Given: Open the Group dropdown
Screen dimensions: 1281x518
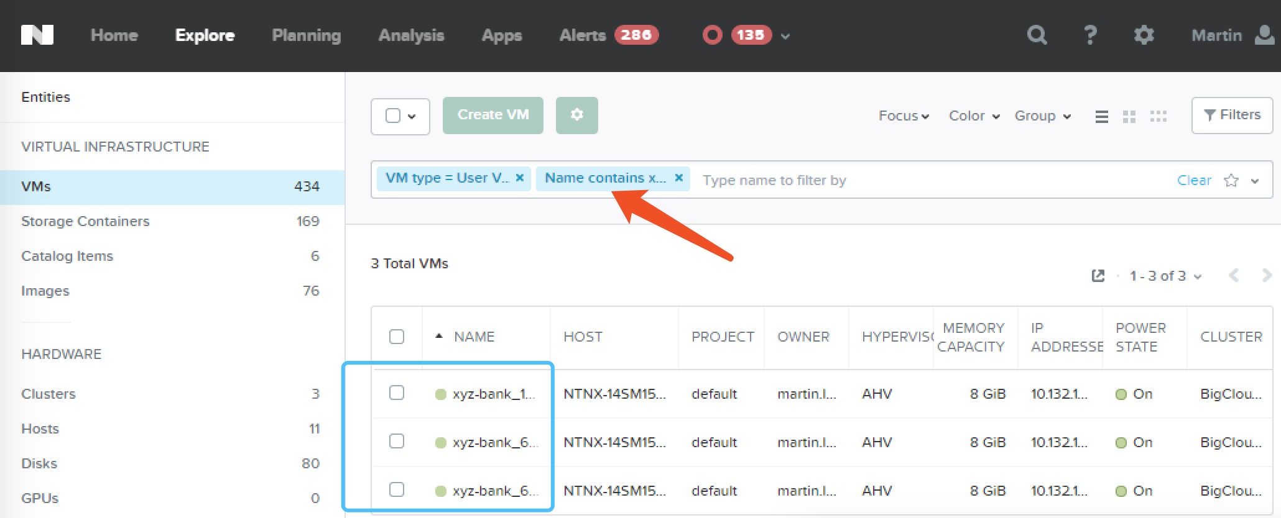Looking at the screenshot, I should click(x=1043, y=116).
